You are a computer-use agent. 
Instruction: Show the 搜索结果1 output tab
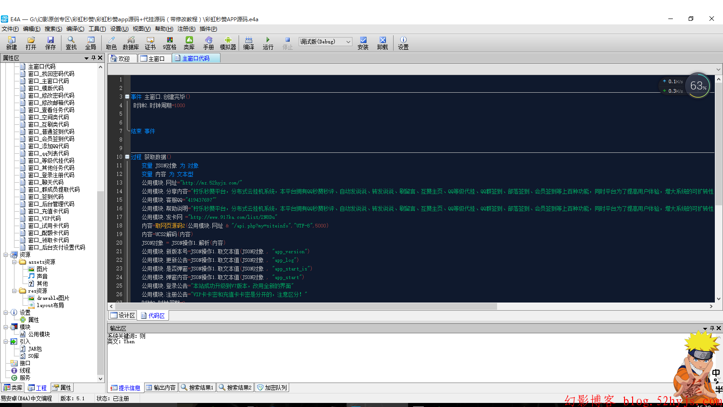197,388
